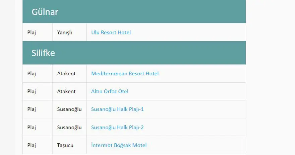Select Plaj in the Susanoğlu Halk Plajı-2 row

pos(32,128)
